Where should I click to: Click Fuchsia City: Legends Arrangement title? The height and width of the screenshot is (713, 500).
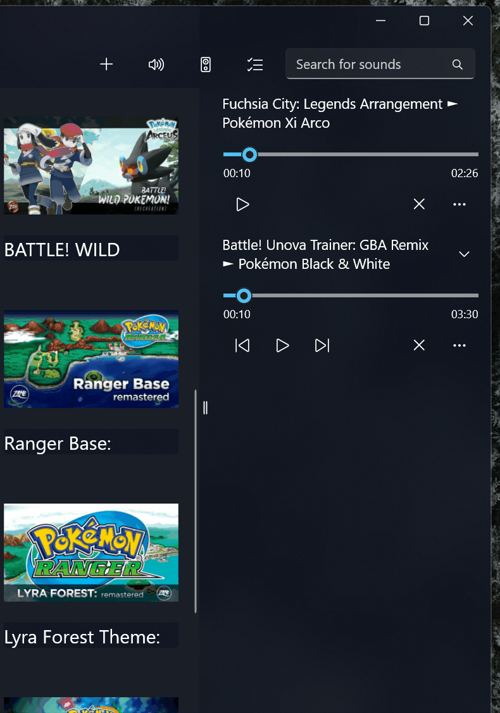click(x=340, y=113)
